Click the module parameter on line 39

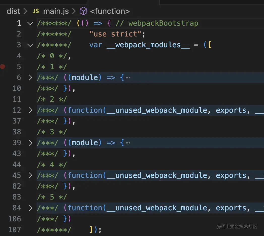point(85,143)
